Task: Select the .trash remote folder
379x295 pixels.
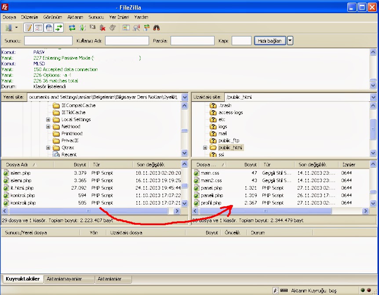Action: pos(225,105)
